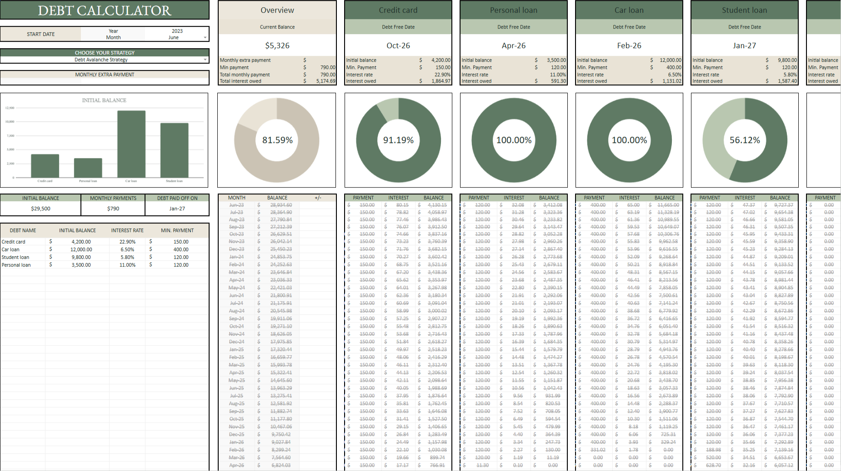The width and height of the screenshot is (841, 471).
Task: Select the Oct-26 debt free date
Action: [x=398, y=45]
